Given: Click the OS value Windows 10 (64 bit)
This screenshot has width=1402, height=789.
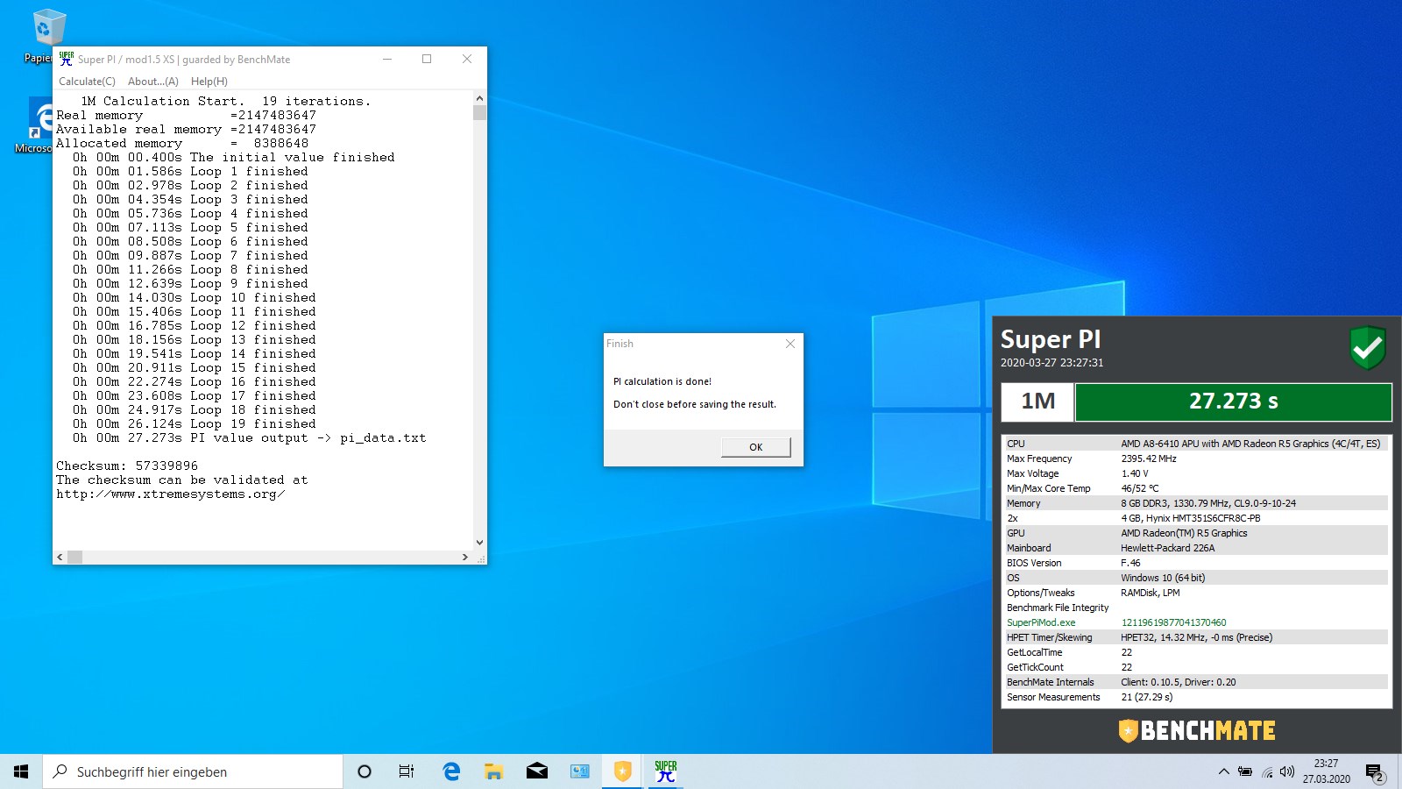Looking at the screenshot, I should click(1163, 578).
